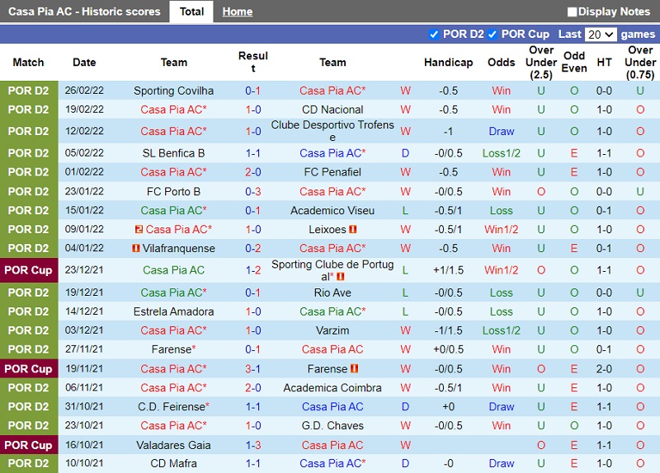This screenshot has height=473, width=660.
Task: Click the 0-3 score of 23/01/22 match
Action: (253, 191)
